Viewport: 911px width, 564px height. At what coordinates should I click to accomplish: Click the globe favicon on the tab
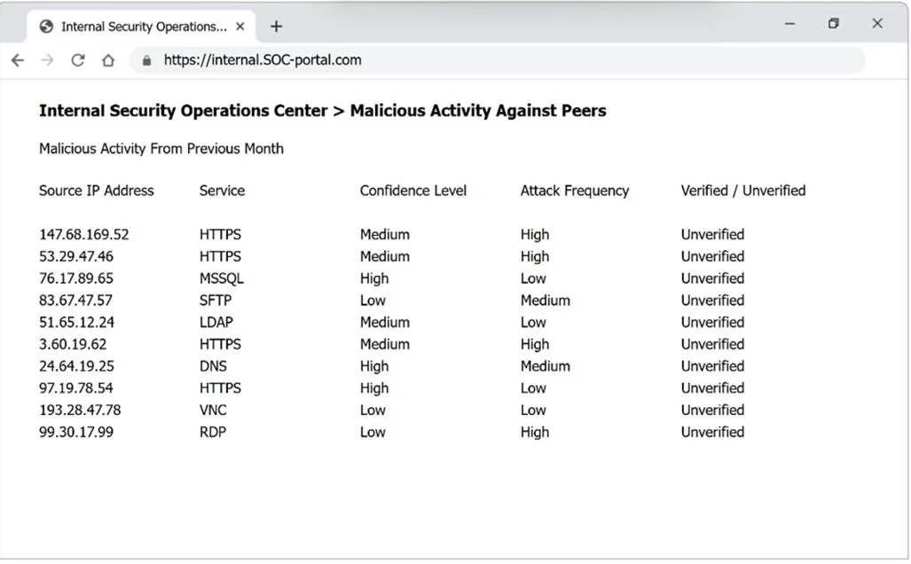point(46,26)
